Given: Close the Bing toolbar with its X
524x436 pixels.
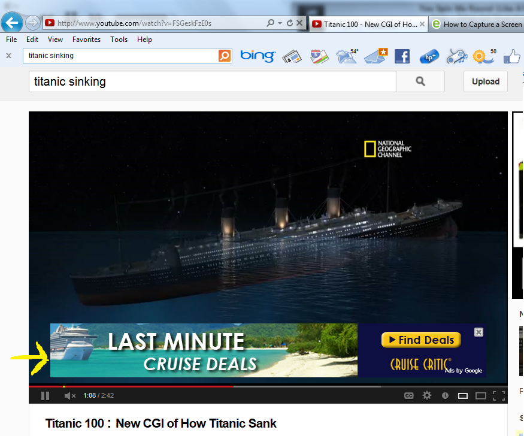Looking at the screenshot, I should pyautogui.click(x=9, y=56).
